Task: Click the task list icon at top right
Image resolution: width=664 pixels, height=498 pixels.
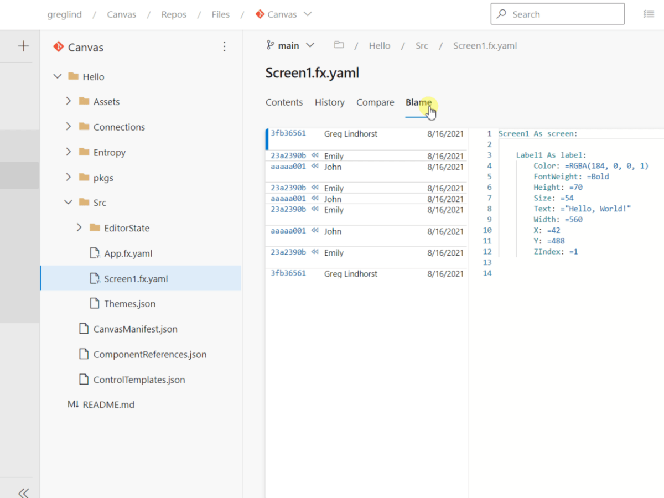Action: point(649,14)
